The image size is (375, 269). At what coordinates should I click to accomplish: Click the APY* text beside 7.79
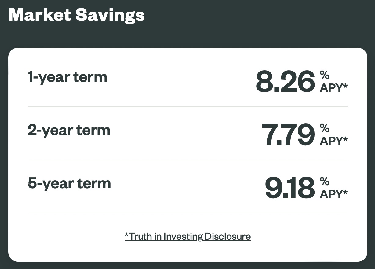333,141
